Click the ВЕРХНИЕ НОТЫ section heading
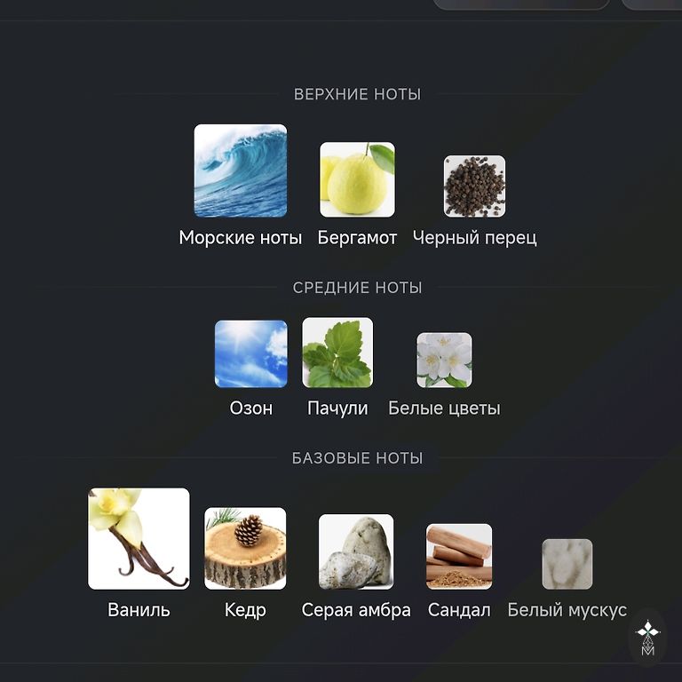682x682 pixels. 357,94
